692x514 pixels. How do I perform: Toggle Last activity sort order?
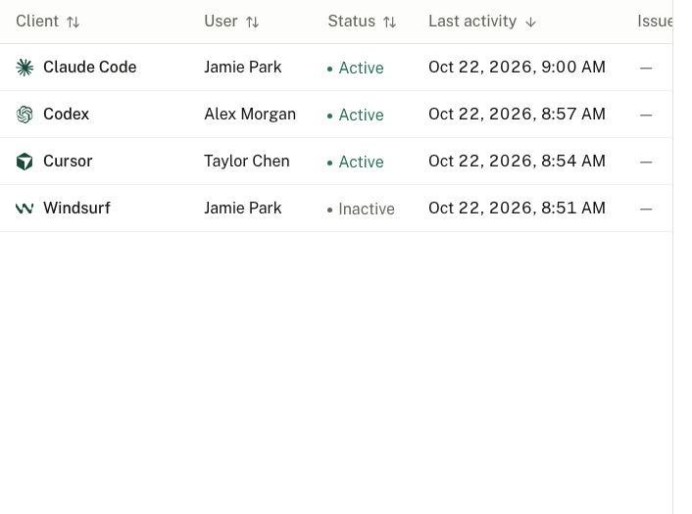[x=482, y=22]
